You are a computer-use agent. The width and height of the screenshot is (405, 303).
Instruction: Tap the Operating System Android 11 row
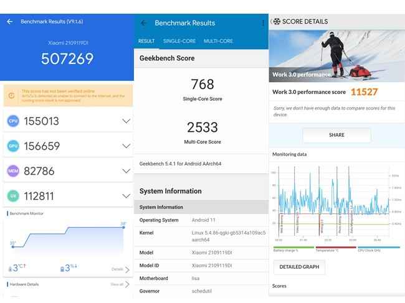tap(201, 220)
